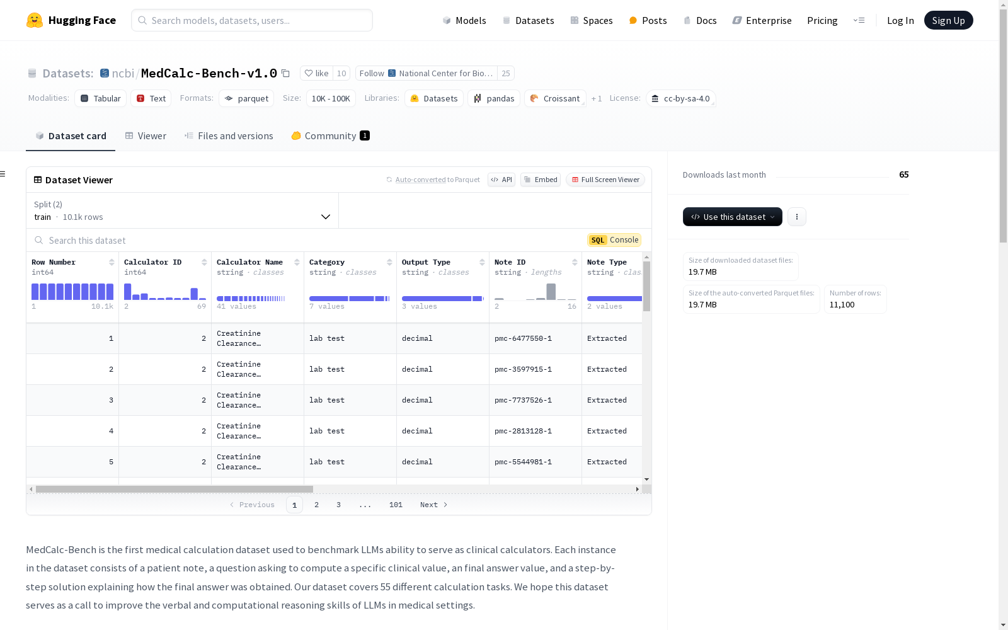
Task: Sort the Note ID column
Action: (575, 262)
